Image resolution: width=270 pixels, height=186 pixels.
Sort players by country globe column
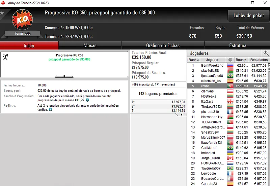tap(230, 60)
